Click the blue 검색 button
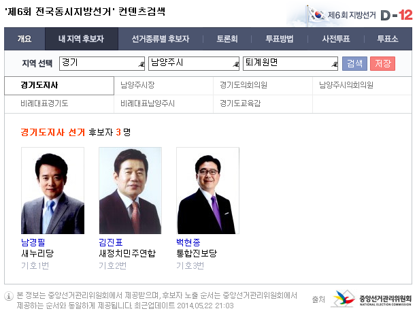The width and height of the screenshot is (417, 311). click(354, 63)
